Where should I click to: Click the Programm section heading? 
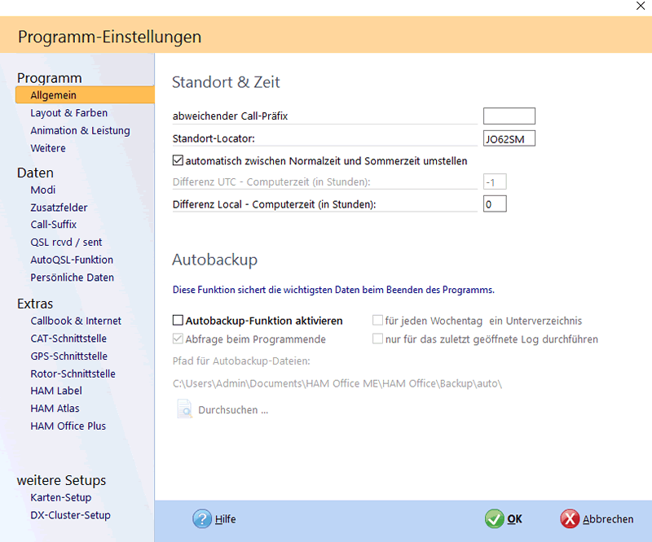[50, 78]
